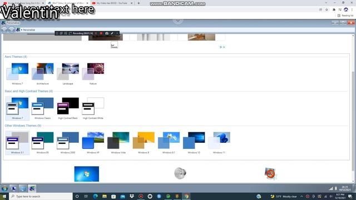
Task: Open Chrome tab search chevron
Action: (327, 3)
